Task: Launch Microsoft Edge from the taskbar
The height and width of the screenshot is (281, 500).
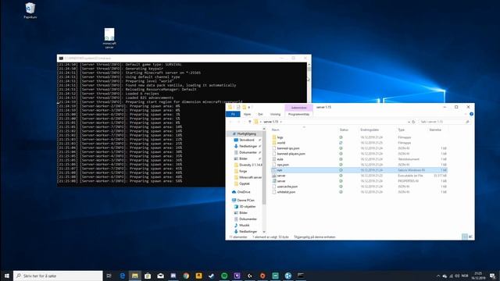Action: 122,276
